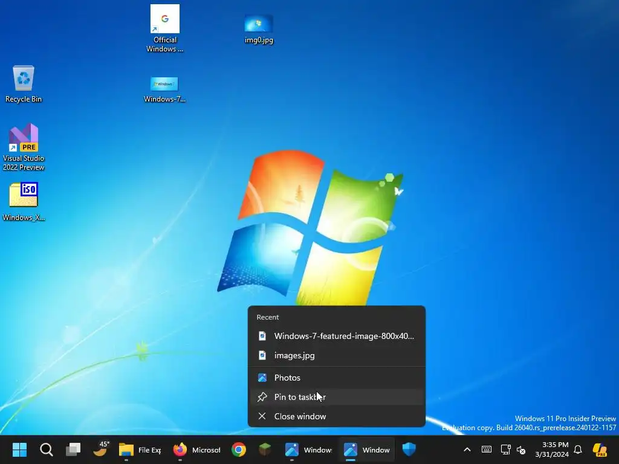Open touch keyboard tray icon
The width and height of the screenshot is (619, 464).
(x=487, y=449)
